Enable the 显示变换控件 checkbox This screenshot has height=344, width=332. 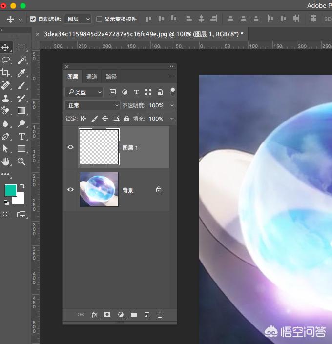pos(99,19)
